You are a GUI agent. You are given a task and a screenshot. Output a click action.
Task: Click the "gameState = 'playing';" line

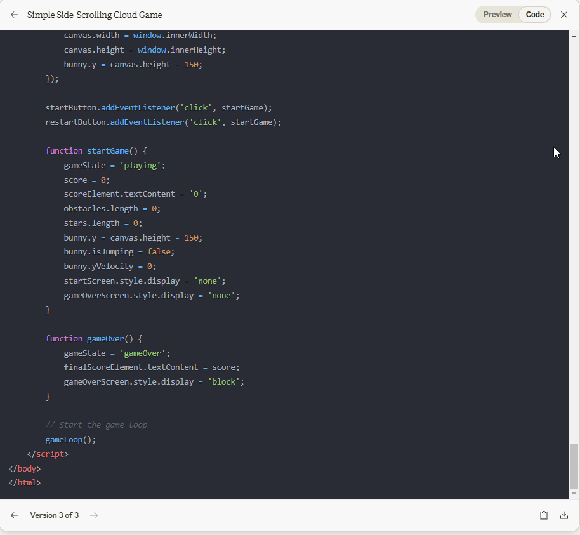coord(114,166)
